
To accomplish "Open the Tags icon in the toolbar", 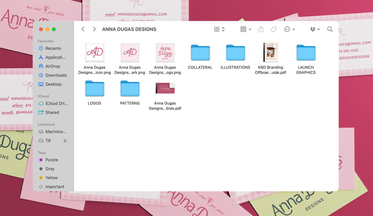I will [274, 29].
